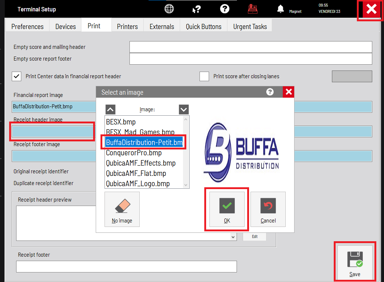Move up with the Image list up arrow
This screenshot has width=384, height=282.
pyautogui.click(x=110, y=109)
